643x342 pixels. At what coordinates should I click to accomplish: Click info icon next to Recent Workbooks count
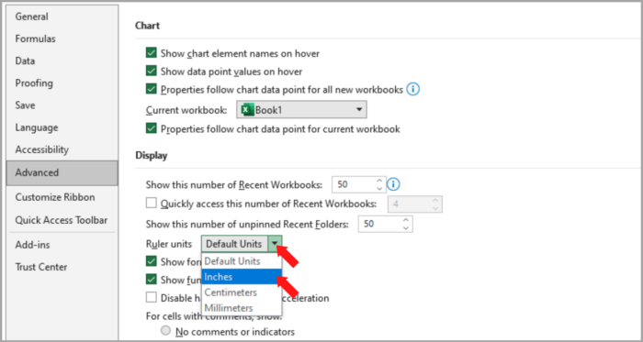click(x=393, y=184)
